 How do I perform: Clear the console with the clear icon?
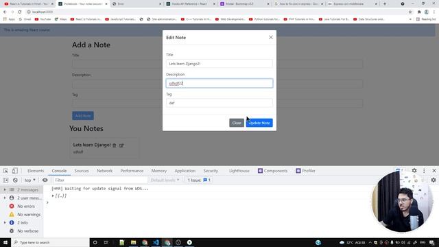[15, 180]
